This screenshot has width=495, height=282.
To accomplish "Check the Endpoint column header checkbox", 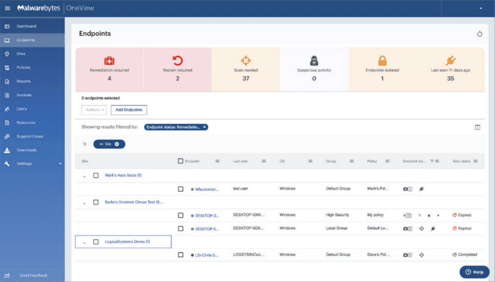I will point(180,161).
